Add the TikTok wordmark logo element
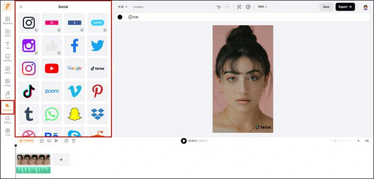Image resolution: width=374 pixels, height=179 pixels. 97,68
